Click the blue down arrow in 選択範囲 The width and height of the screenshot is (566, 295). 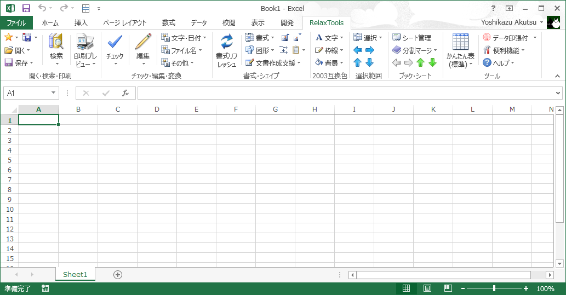coord(370,63)
